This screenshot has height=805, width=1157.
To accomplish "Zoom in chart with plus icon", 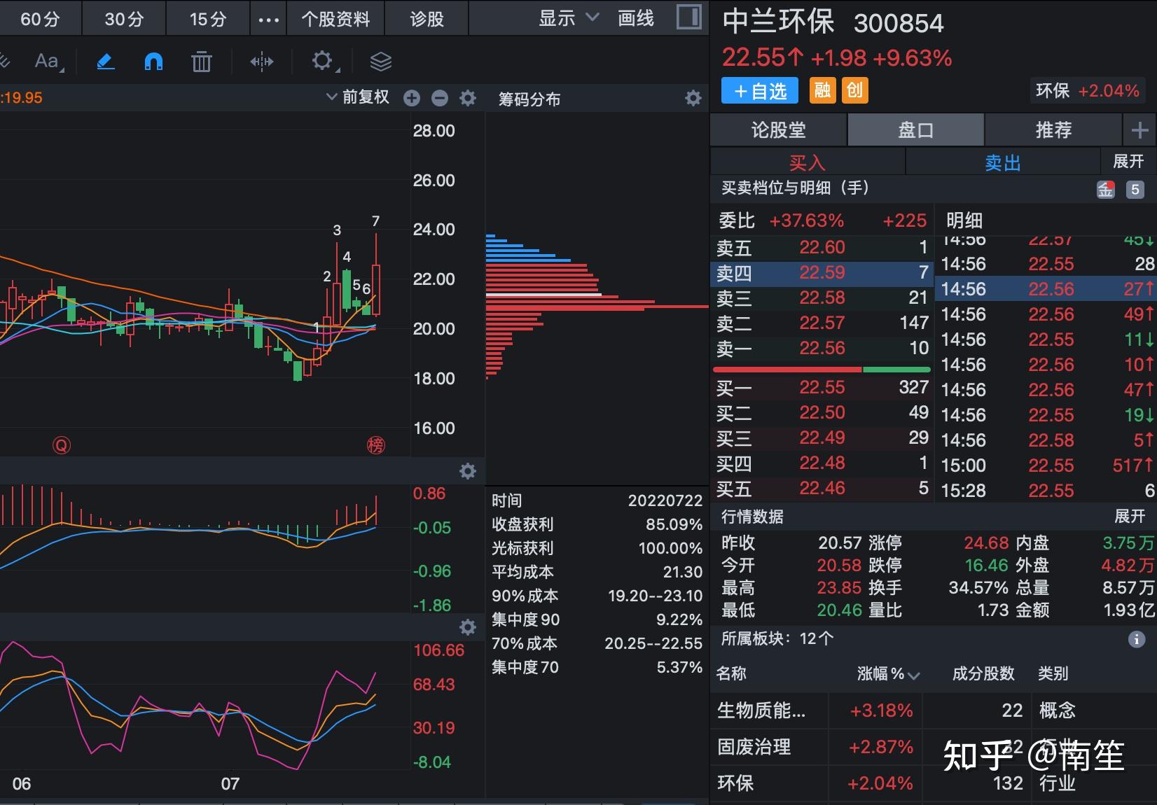I will (412, 98).
